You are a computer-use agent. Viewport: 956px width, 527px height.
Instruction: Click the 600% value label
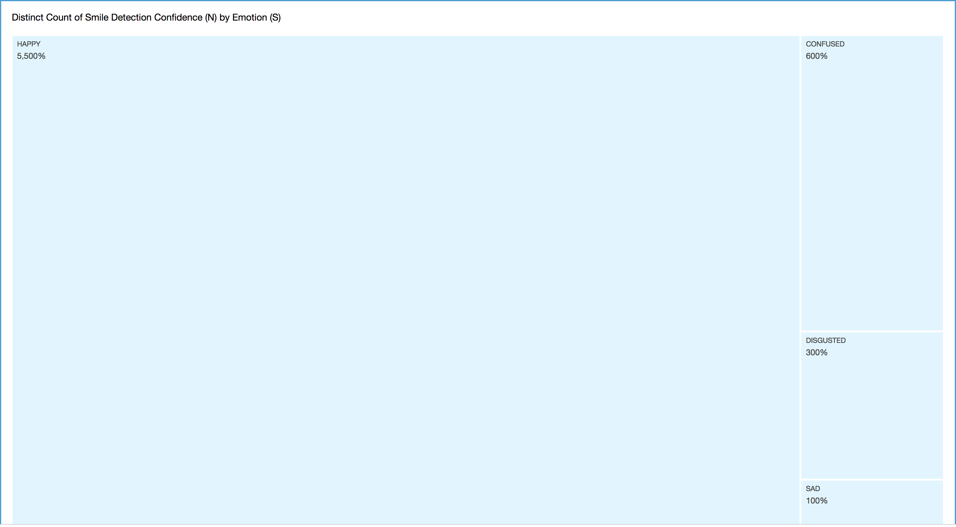coord(817,56)
